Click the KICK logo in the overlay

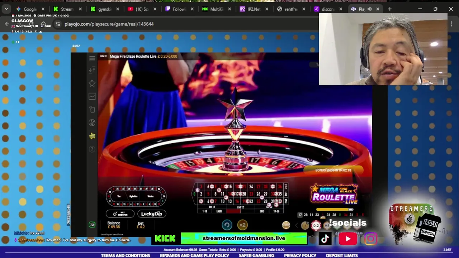click(165, 239)
